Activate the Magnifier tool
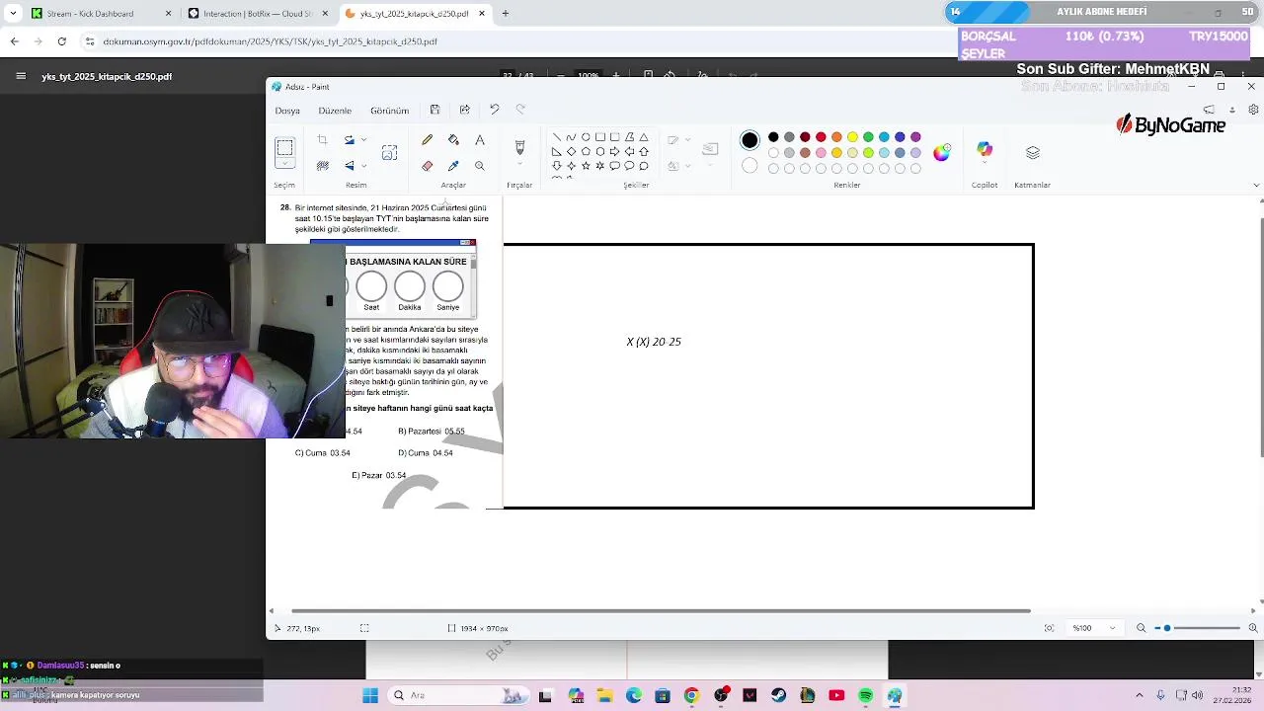Image resolution: width=1264 pixels, height=711 pixels. (480, 166)
